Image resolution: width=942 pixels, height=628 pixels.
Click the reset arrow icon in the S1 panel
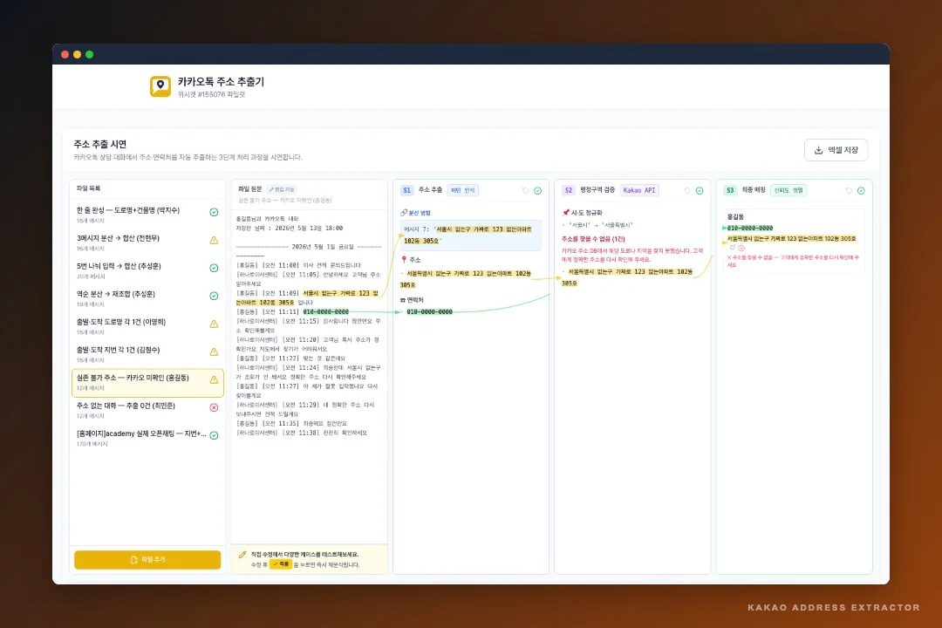click(x=525, y=190)
